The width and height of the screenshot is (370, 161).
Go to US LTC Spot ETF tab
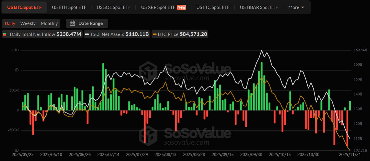[x=213, y=7]
